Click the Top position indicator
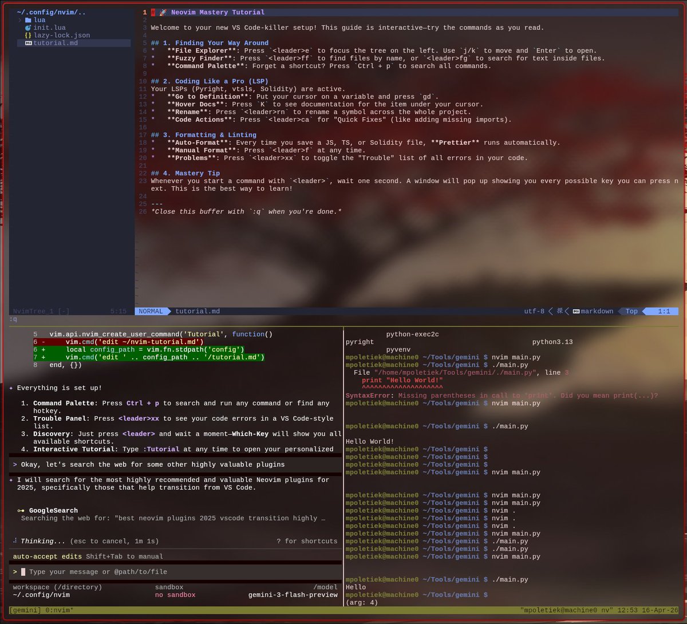The height and width of the screenshot is (624, 687). (x=631, y=311)
